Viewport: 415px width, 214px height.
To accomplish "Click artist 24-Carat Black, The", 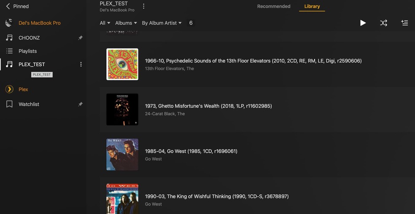I will click(x=165, y=114).
